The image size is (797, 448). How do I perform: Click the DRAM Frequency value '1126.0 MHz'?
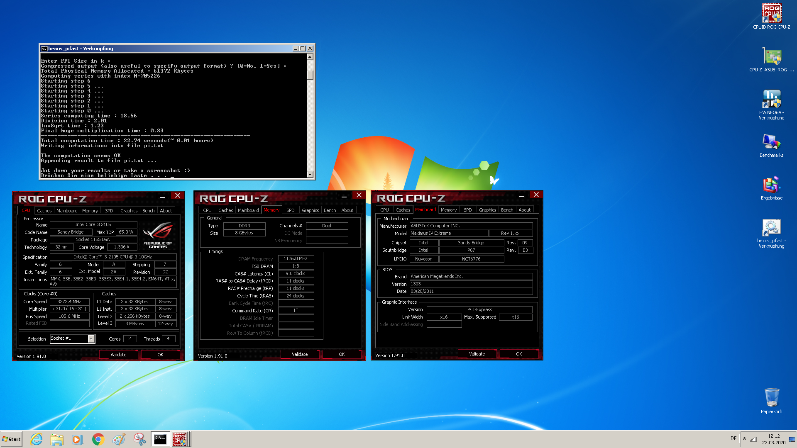[x=296, y=258]
